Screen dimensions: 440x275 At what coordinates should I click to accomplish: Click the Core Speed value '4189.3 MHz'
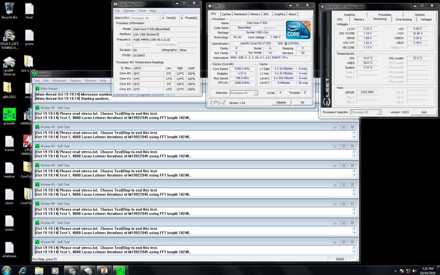(242, 69)
